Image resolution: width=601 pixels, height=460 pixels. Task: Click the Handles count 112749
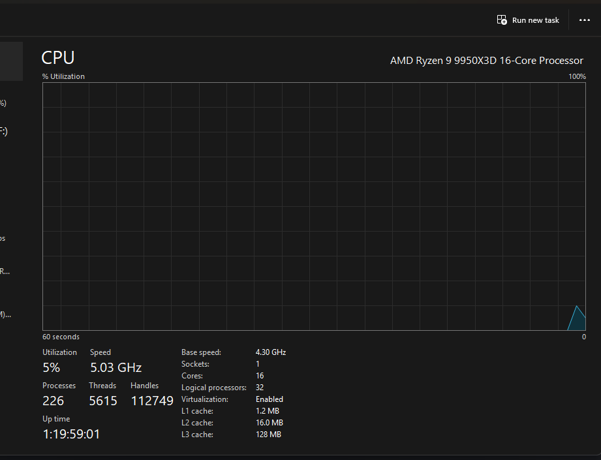(152, 401)
